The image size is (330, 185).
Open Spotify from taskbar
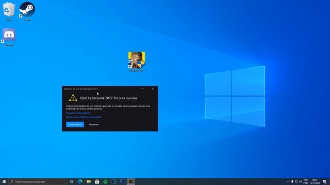(x=105, y=181)
